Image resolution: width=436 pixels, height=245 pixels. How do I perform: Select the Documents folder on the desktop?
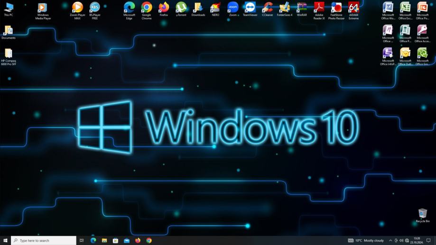[9, 32]
